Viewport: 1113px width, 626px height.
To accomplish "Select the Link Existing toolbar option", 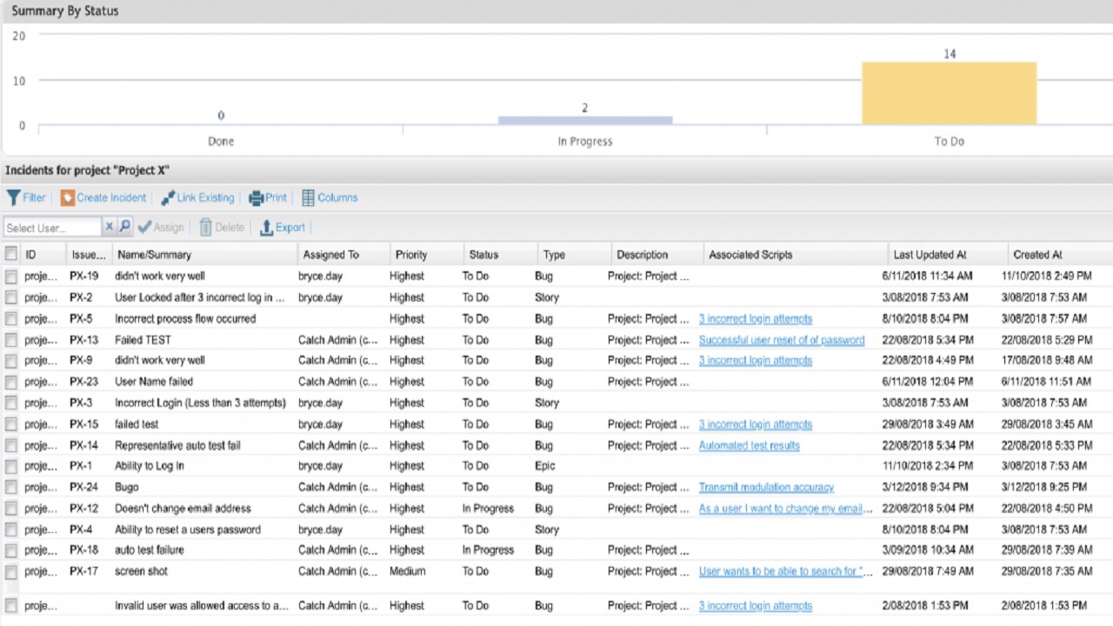I will [197, 197].
